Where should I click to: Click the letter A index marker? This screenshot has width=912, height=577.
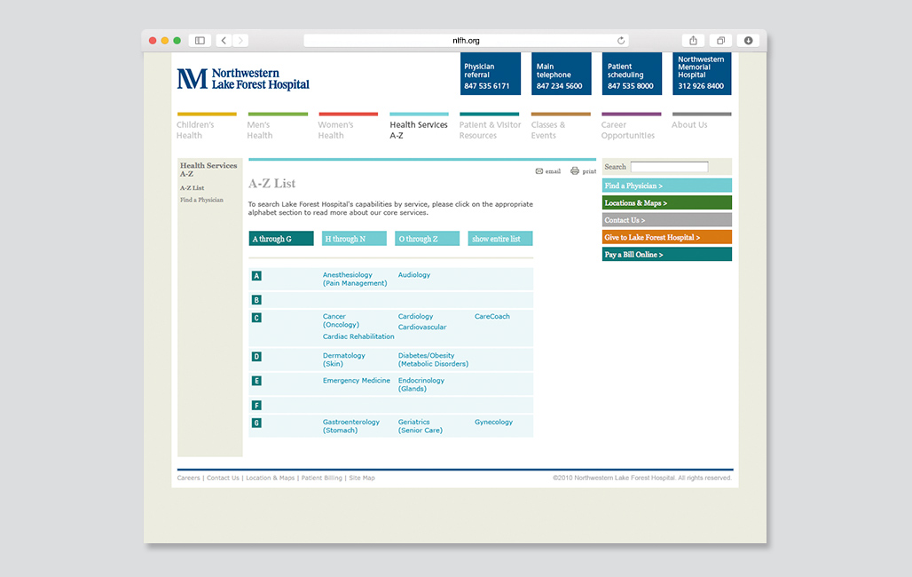[x=256, y=276]
